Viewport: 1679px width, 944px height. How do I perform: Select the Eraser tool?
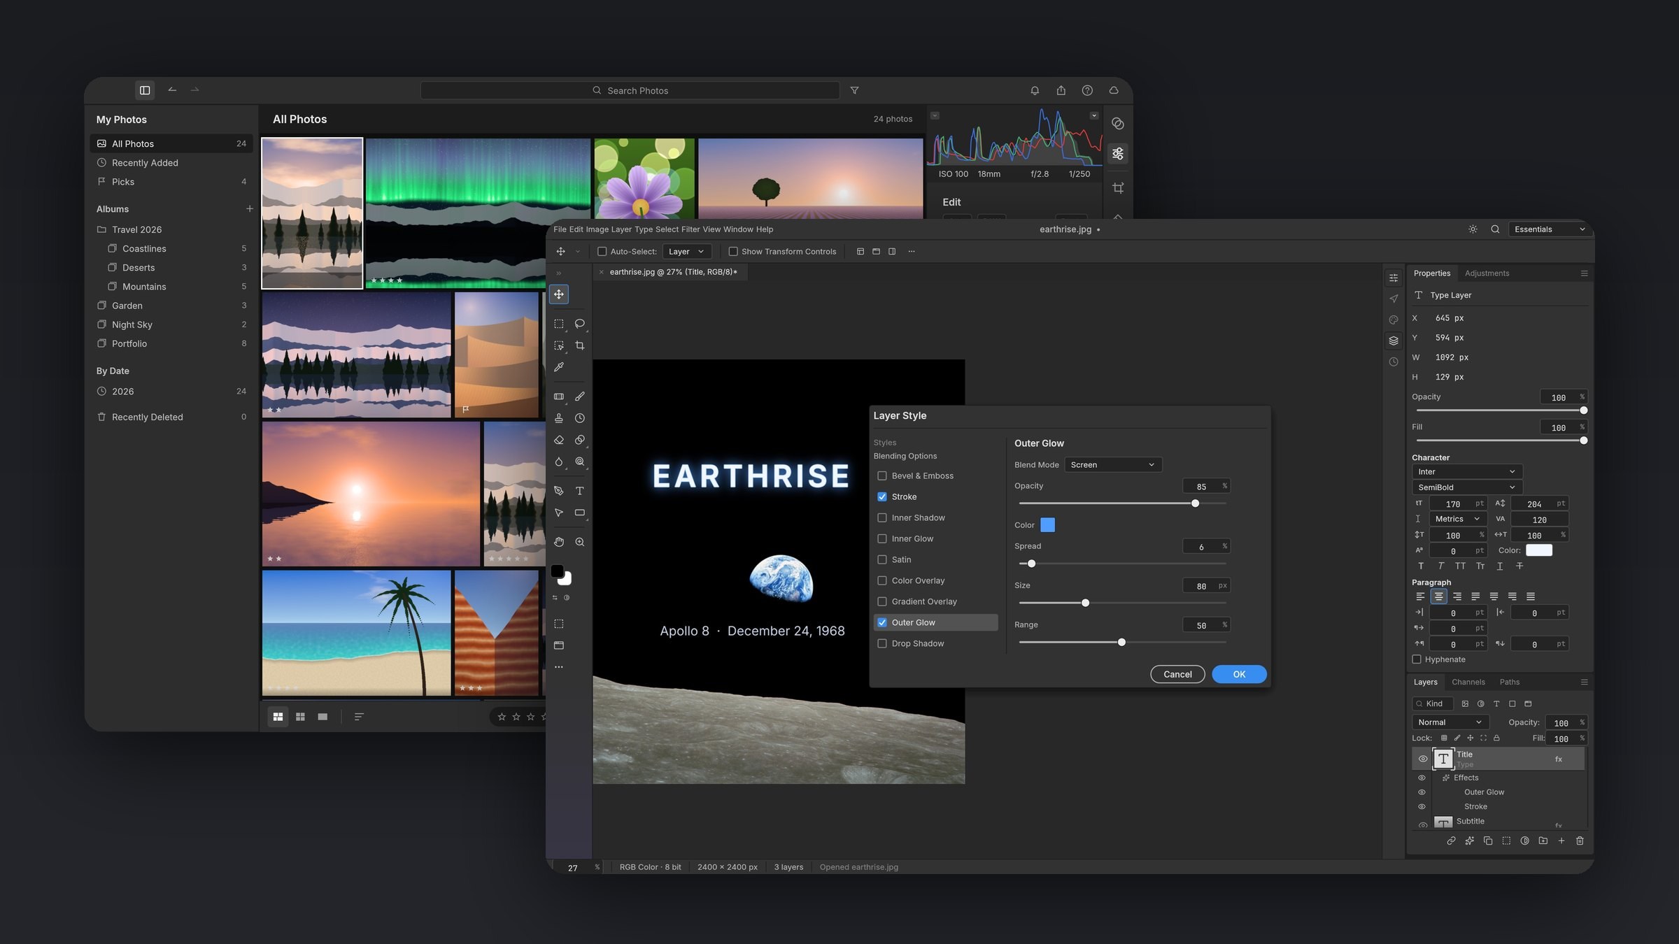click(558, 440)
